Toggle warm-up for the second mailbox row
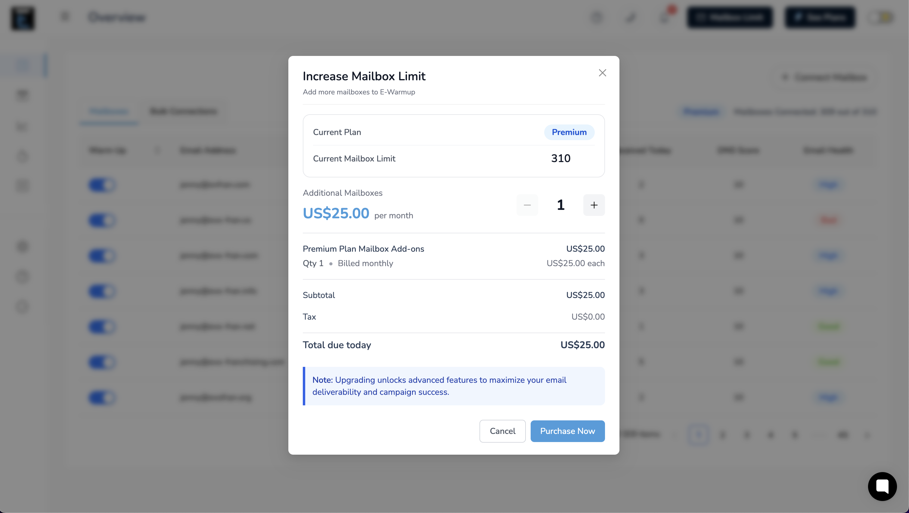Viewport: 909px width, 513px height. (102, 220)
